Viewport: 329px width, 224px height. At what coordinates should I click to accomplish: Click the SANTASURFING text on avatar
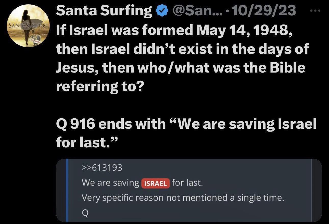tap(28, 26)
